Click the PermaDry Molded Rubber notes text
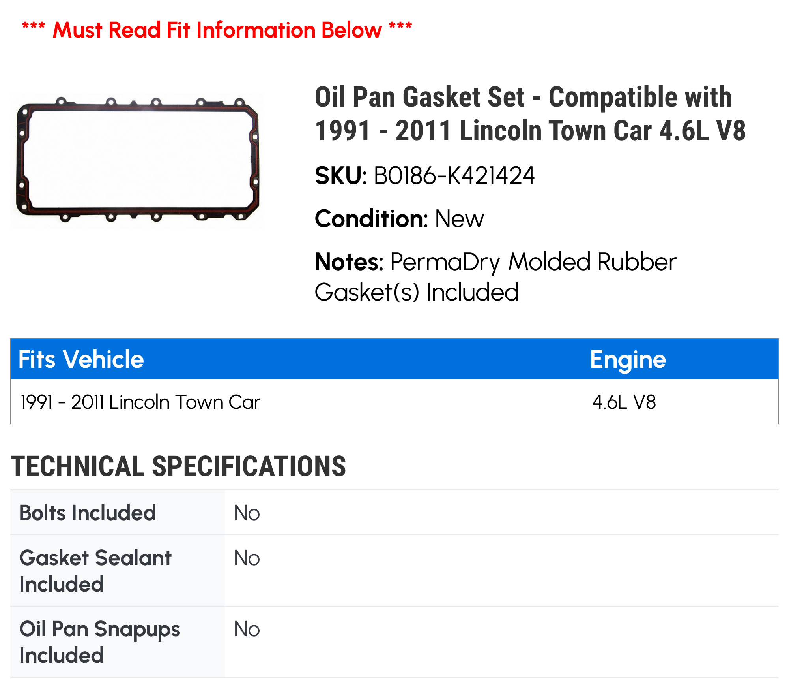789x688 pixels. (x=495, y=277)
